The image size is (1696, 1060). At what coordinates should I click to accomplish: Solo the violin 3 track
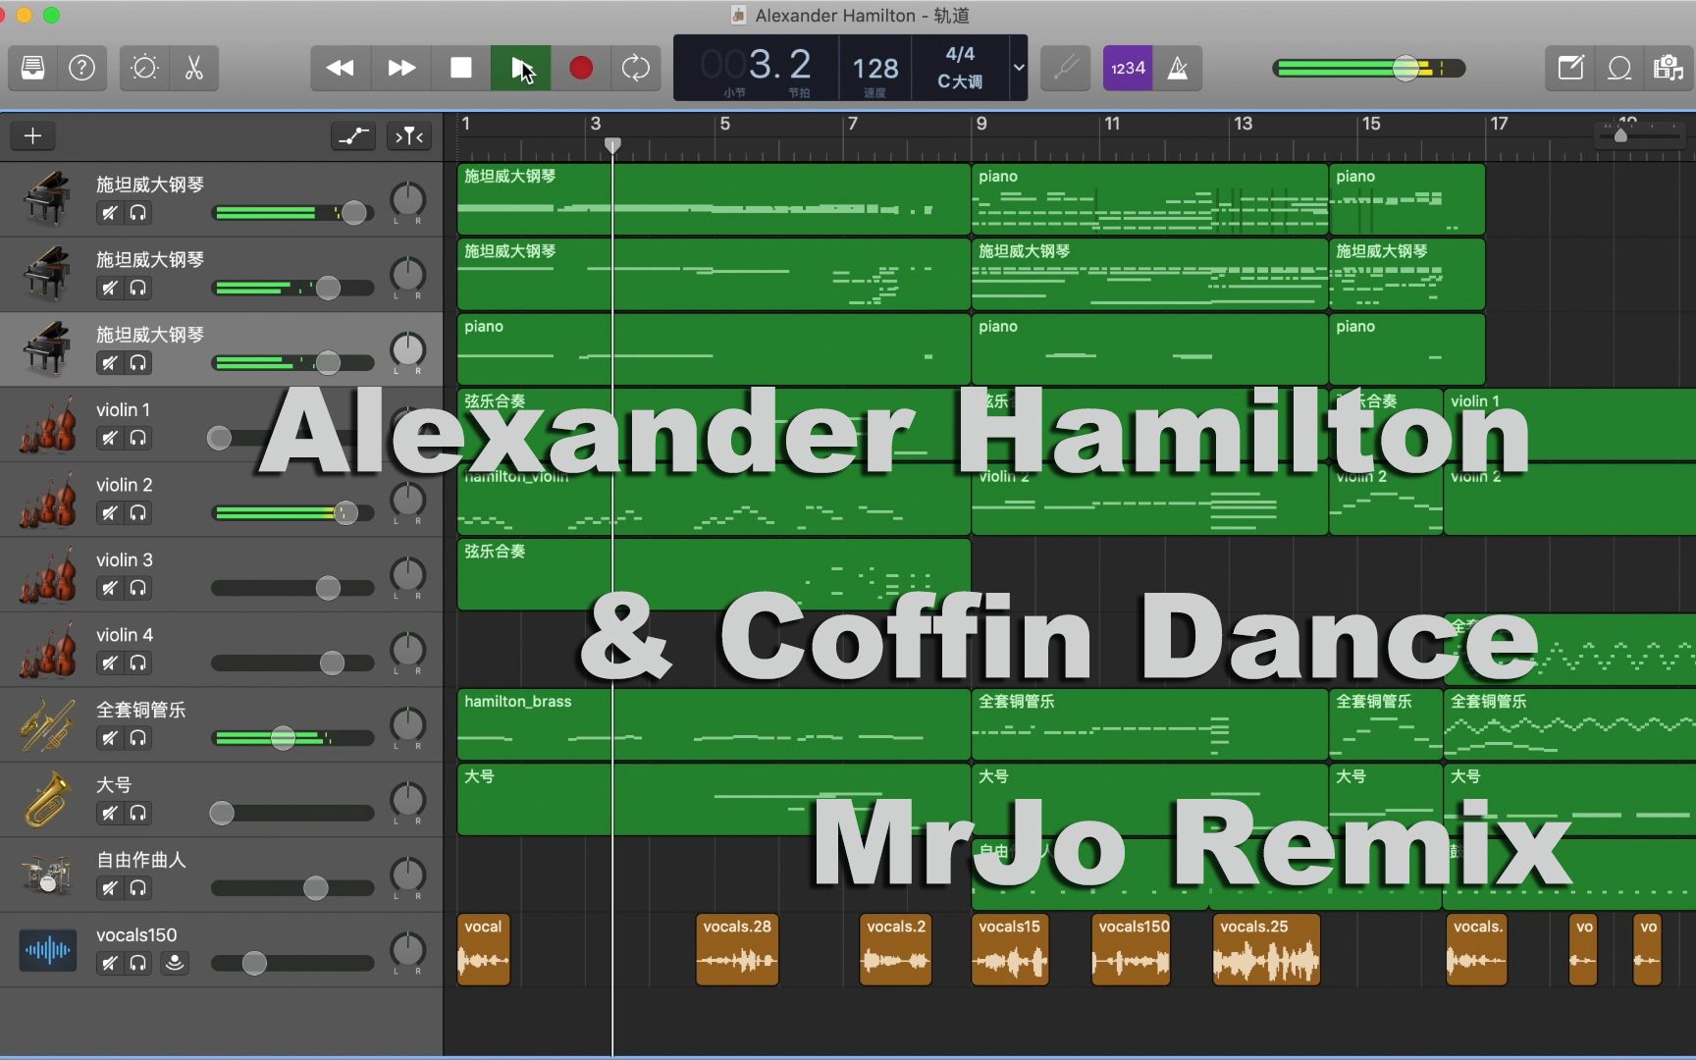pos(138,588)
